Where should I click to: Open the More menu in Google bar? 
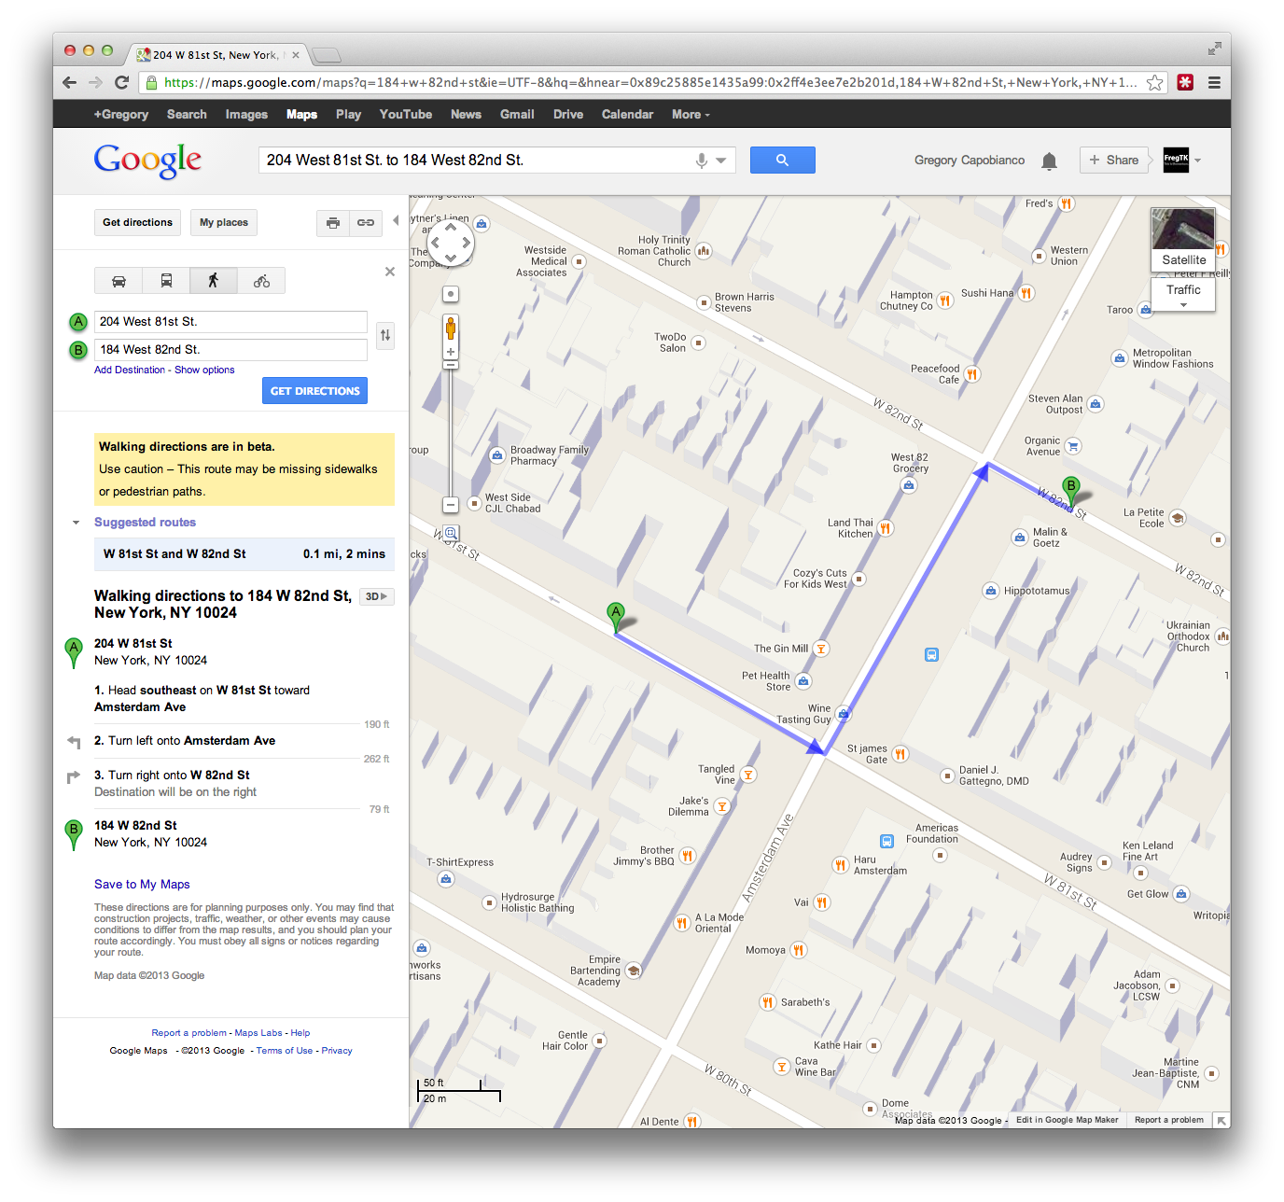[x=691, y=115]
